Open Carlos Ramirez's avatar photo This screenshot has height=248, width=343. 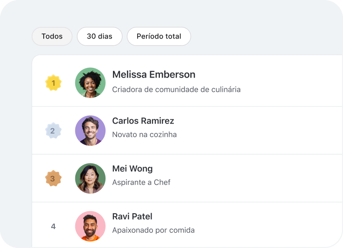(x=90, y=131)
